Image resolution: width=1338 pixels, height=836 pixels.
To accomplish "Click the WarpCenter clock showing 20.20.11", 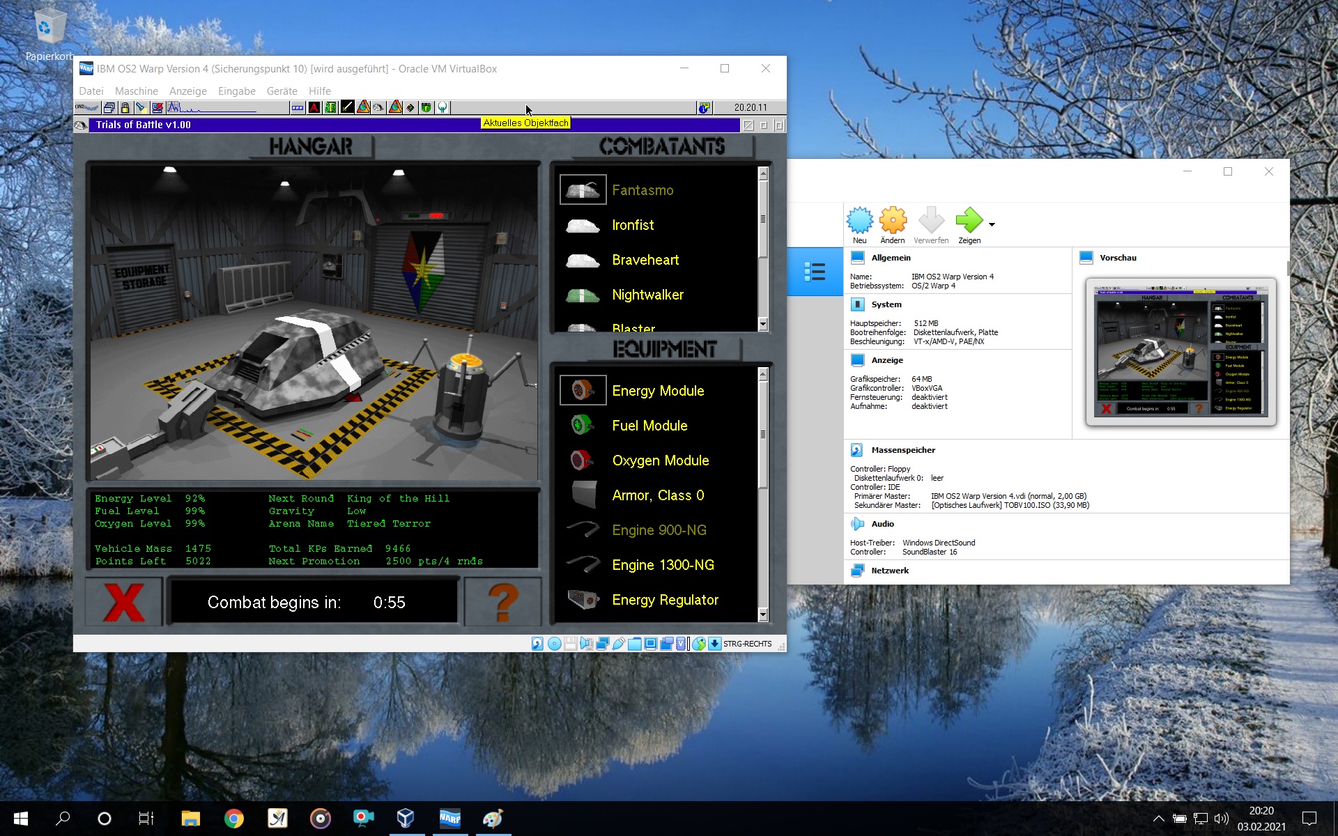I will tap(750, 107).
